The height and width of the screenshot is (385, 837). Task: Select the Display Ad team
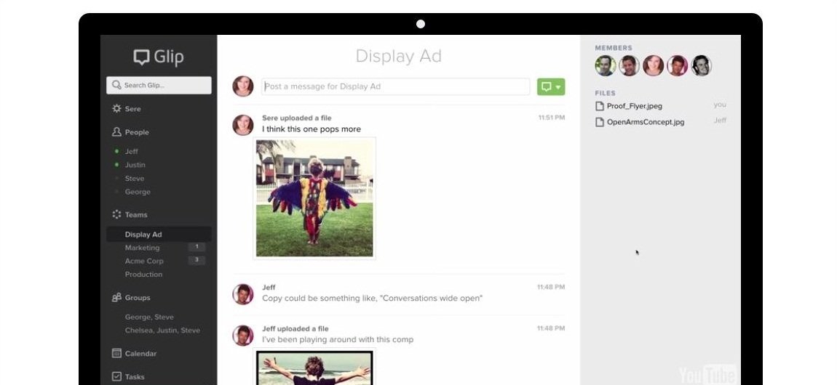[159, 235]
